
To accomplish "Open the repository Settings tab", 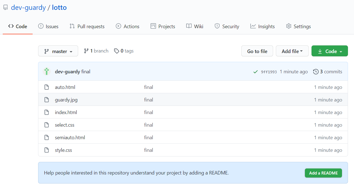I will (298, 27).
